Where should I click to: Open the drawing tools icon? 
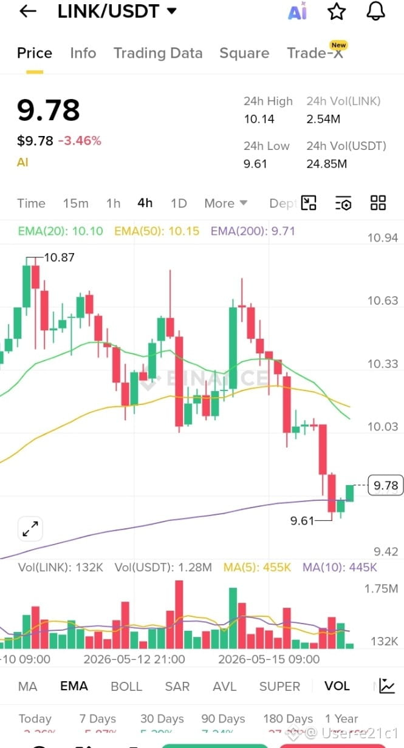click(309, 203)
